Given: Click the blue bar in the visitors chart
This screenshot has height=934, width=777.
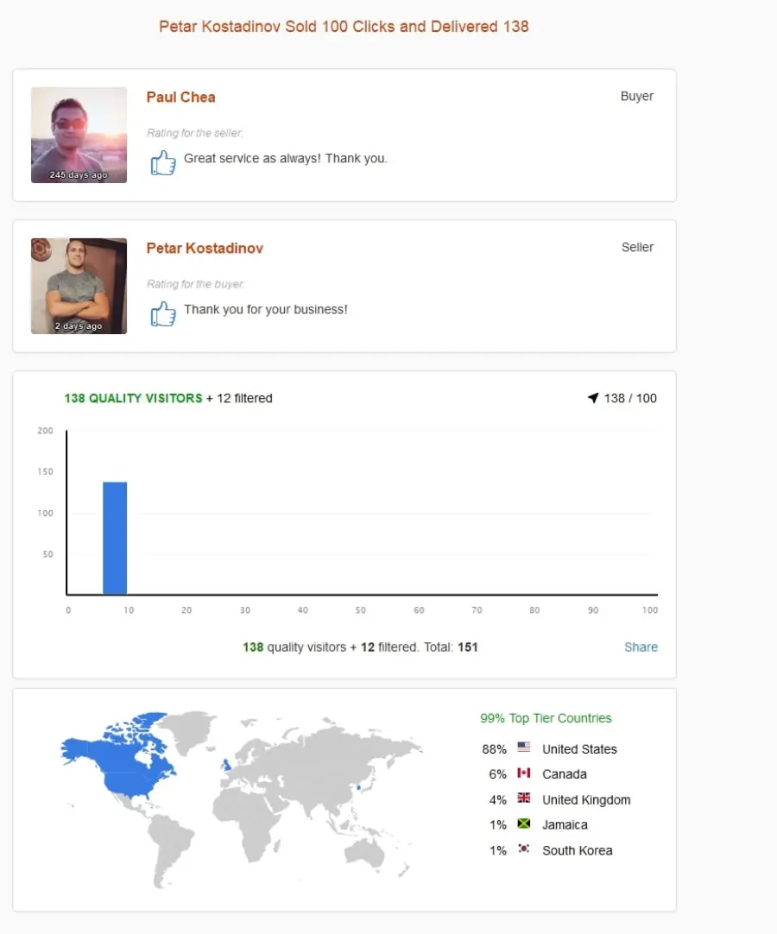Looking at the screenshot, I should [x=115, y=538].
